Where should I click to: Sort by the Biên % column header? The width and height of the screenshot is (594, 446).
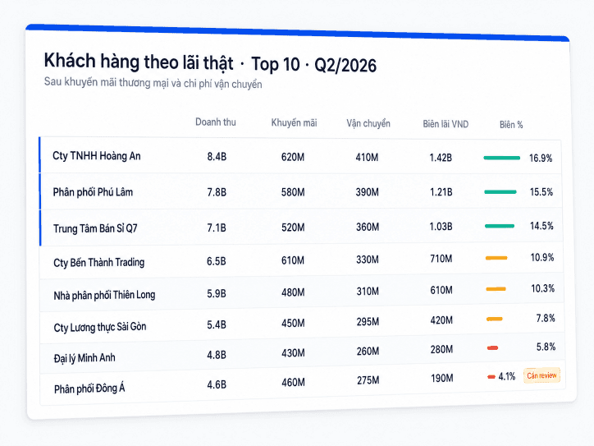click(x=511, y=125)
